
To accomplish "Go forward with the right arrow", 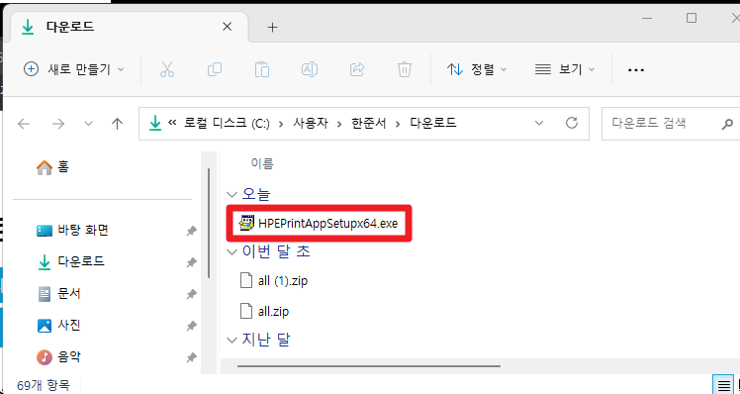I will point(58,124).
